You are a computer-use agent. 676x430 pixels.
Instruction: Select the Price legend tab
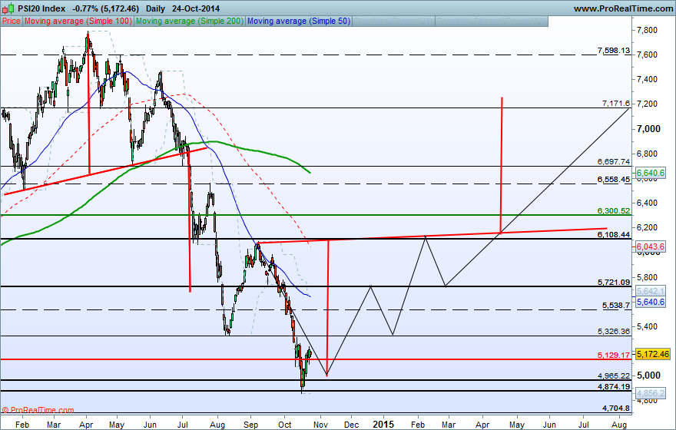tap(12, 21)
